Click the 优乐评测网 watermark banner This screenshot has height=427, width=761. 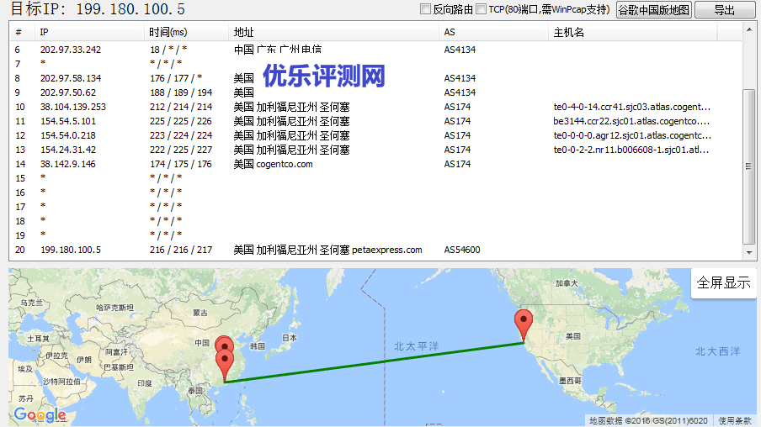point(324,76)
